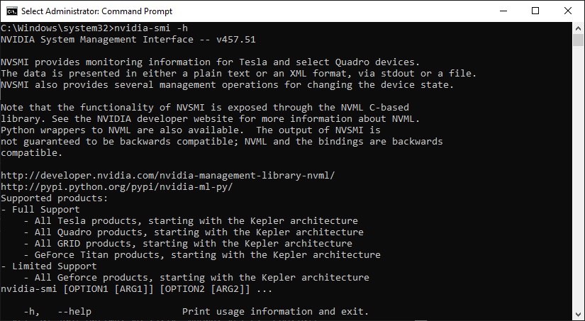The height and width of the screenshot is (321, 585).
Task: Click the scrollbar up arrow
Action: pos(579,28)
